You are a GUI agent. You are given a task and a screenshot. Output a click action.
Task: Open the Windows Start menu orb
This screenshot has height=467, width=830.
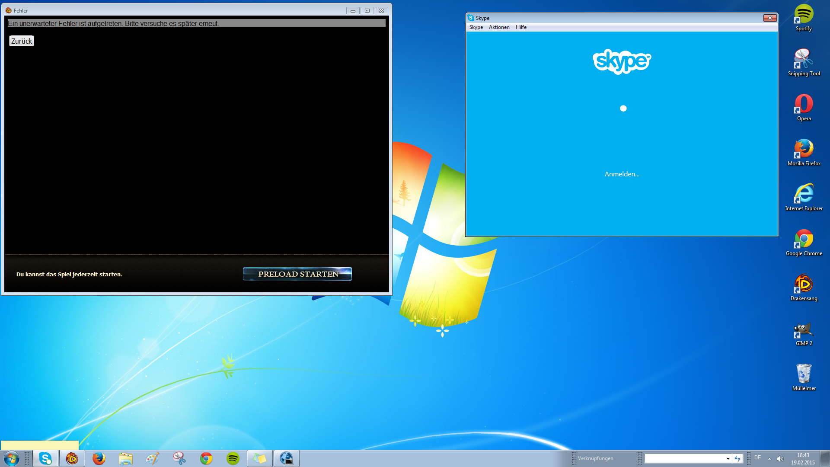pos(12,458)
